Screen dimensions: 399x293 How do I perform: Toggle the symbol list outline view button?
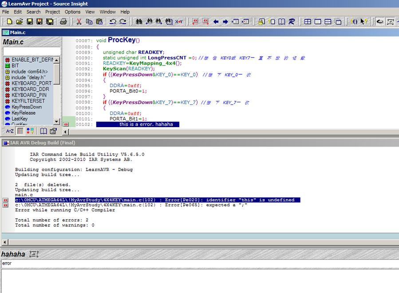click(x=20, y=131)
